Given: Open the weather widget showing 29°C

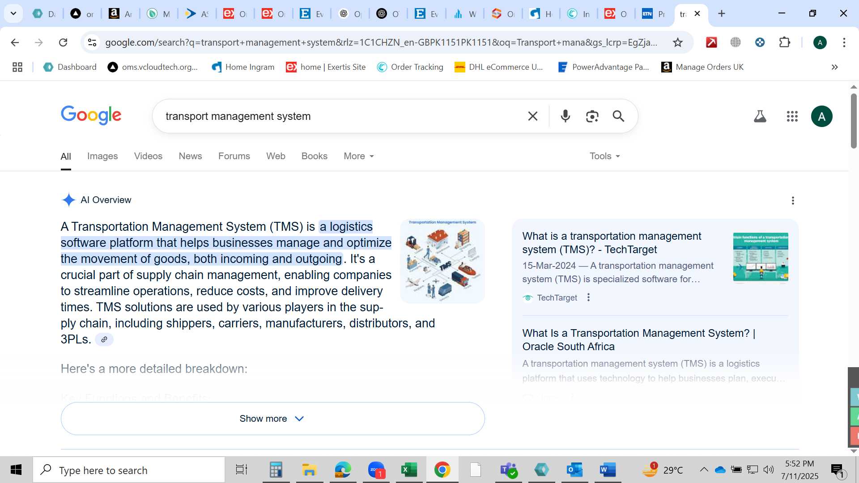Looking at the screenshot, I should [662, 470].
